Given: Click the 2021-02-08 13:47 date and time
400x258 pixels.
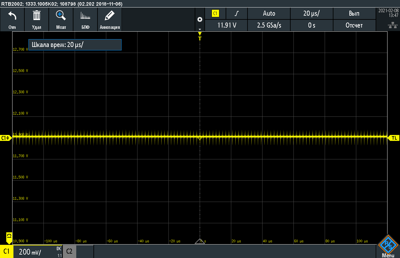Looking at the screenshot, I should click(x=389, y=13).
